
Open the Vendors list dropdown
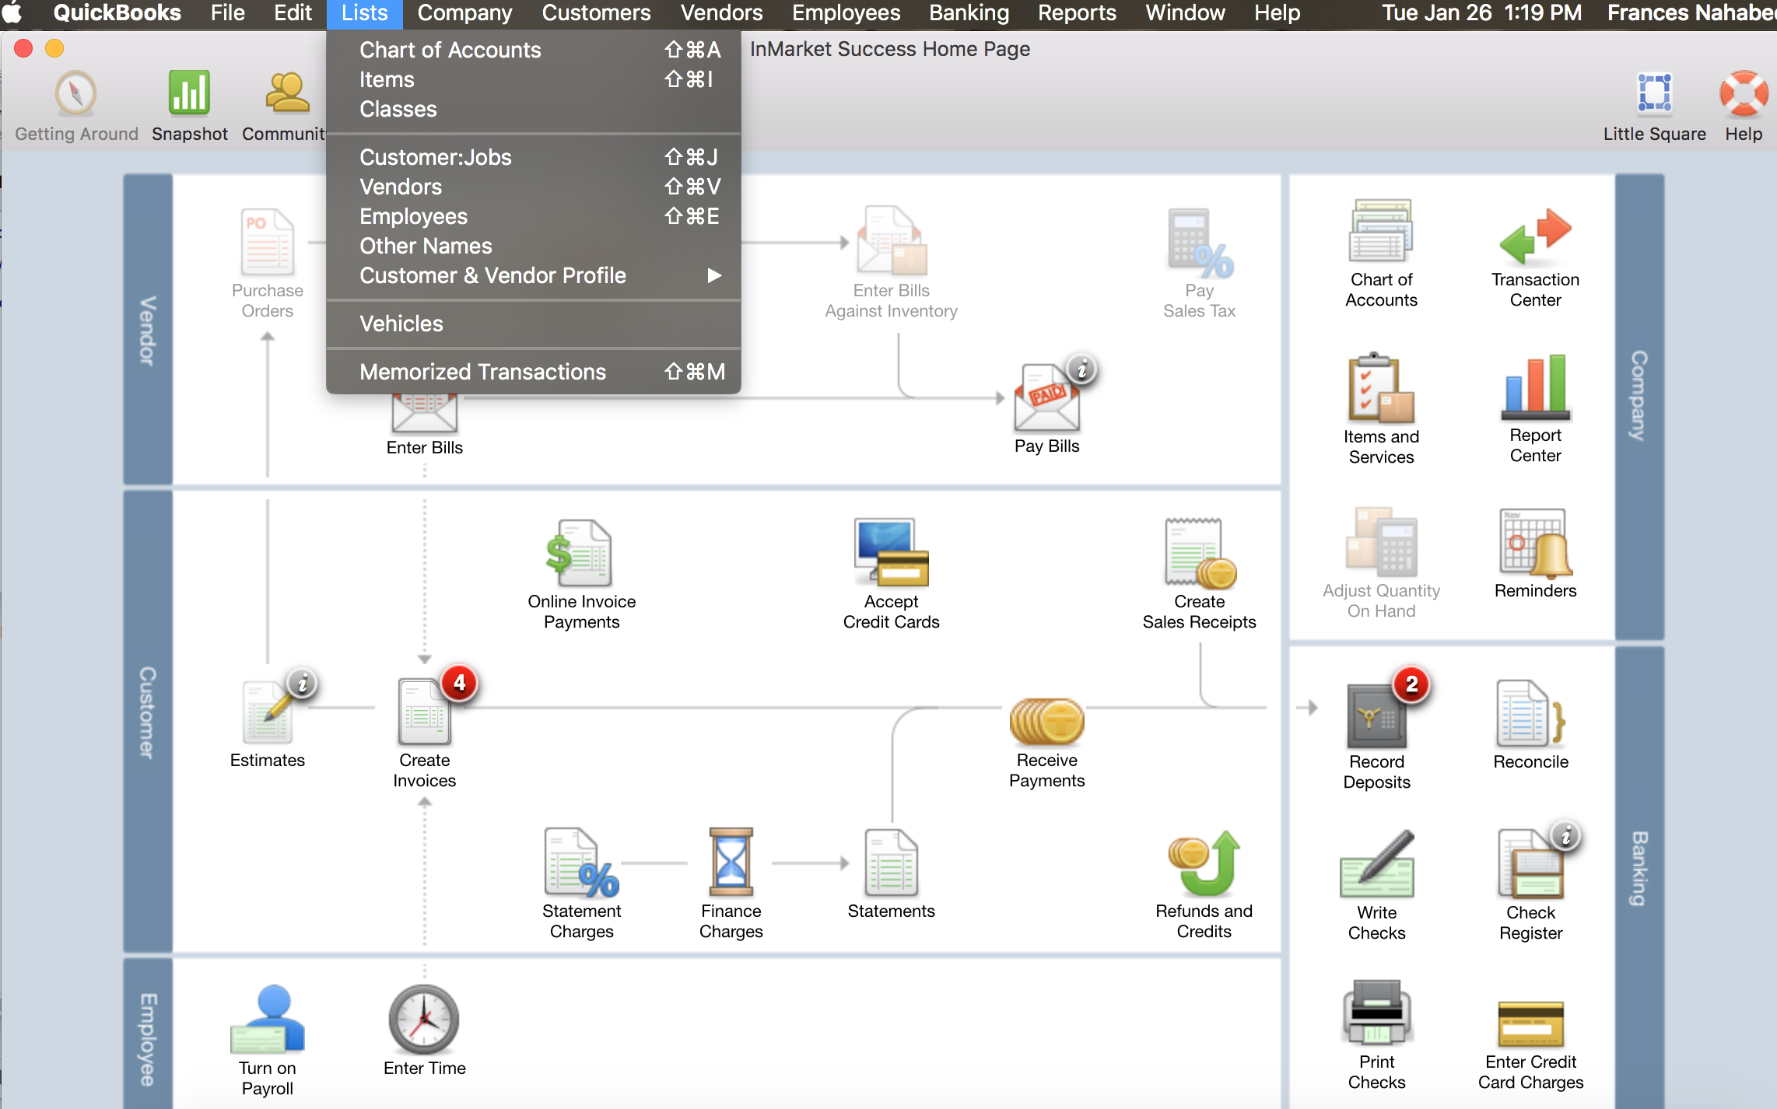[x=400, y=187]
